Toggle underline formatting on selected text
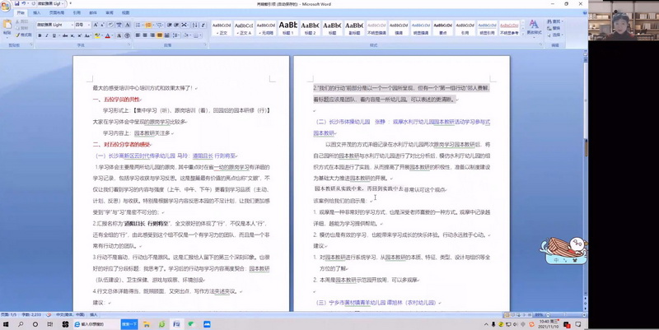This screenshot has height=330, width=659. 54,35
